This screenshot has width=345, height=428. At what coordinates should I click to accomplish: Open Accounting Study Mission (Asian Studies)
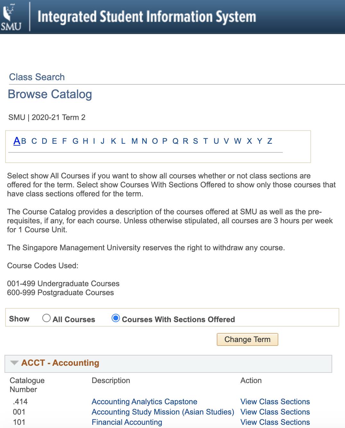tap(163, 412)
